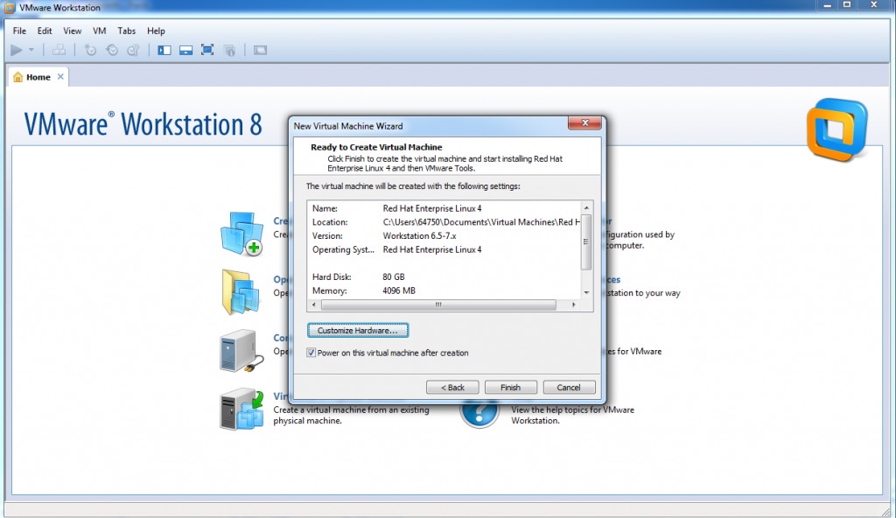Open the Edit menu
The height and width of the screenshot is (518, 896).
click(45, 31)
